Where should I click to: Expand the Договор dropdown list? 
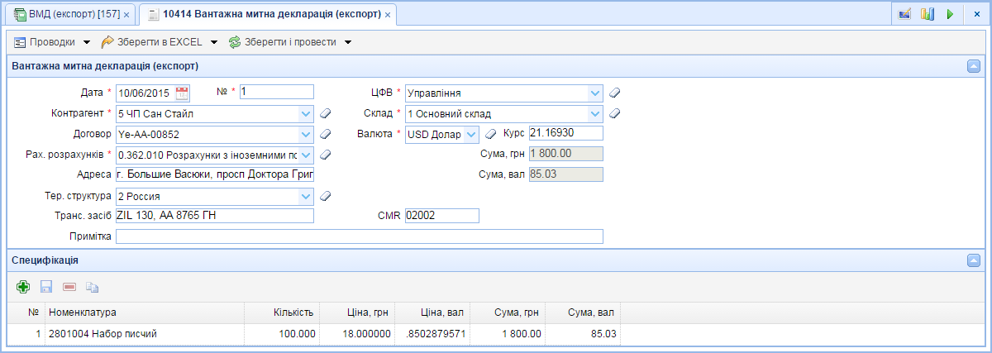click(306, 133)
